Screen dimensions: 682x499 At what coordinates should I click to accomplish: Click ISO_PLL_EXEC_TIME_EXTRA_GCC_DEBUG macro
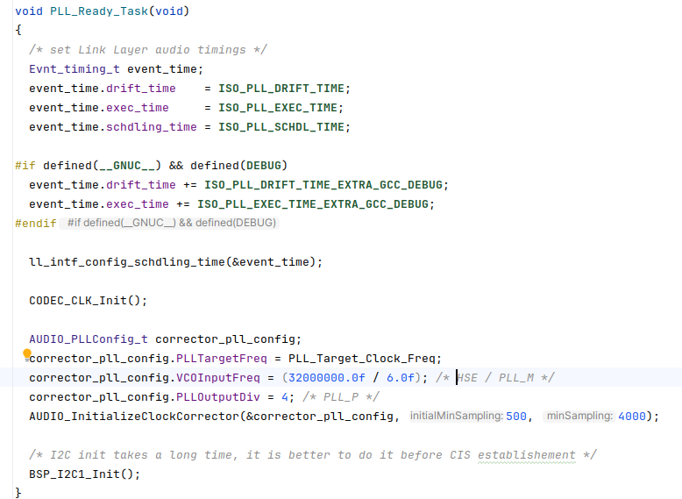click(x=313, y=203)
